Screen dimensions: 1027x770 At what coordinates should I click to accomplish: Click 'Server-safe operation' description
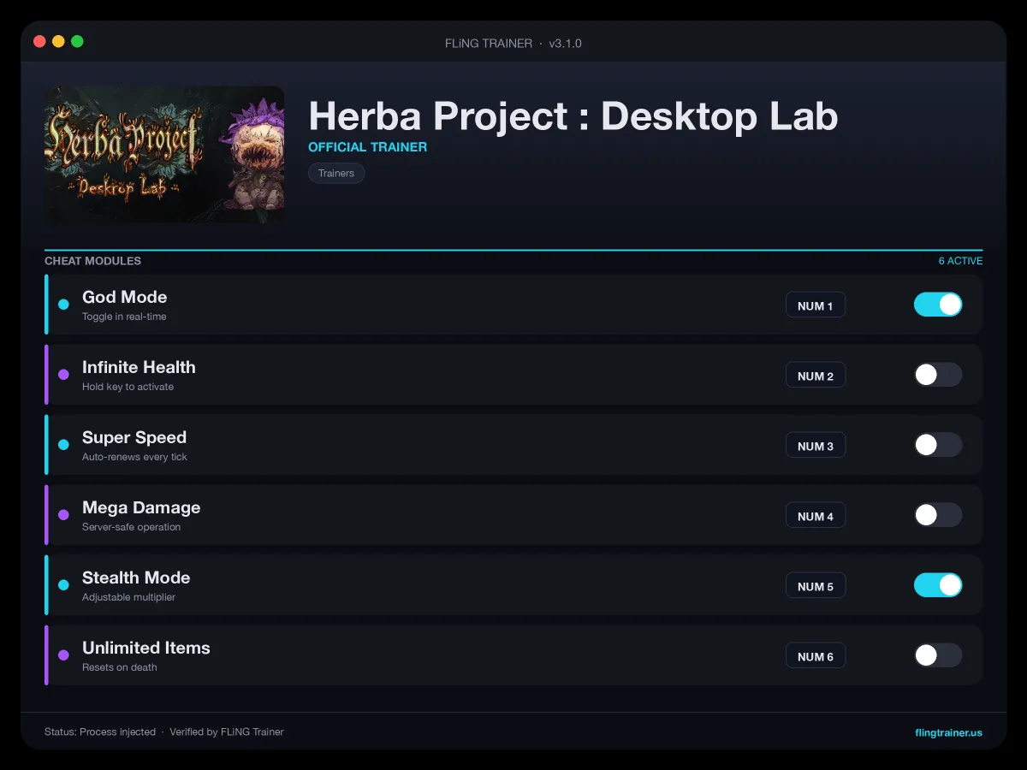pos(131,527)
